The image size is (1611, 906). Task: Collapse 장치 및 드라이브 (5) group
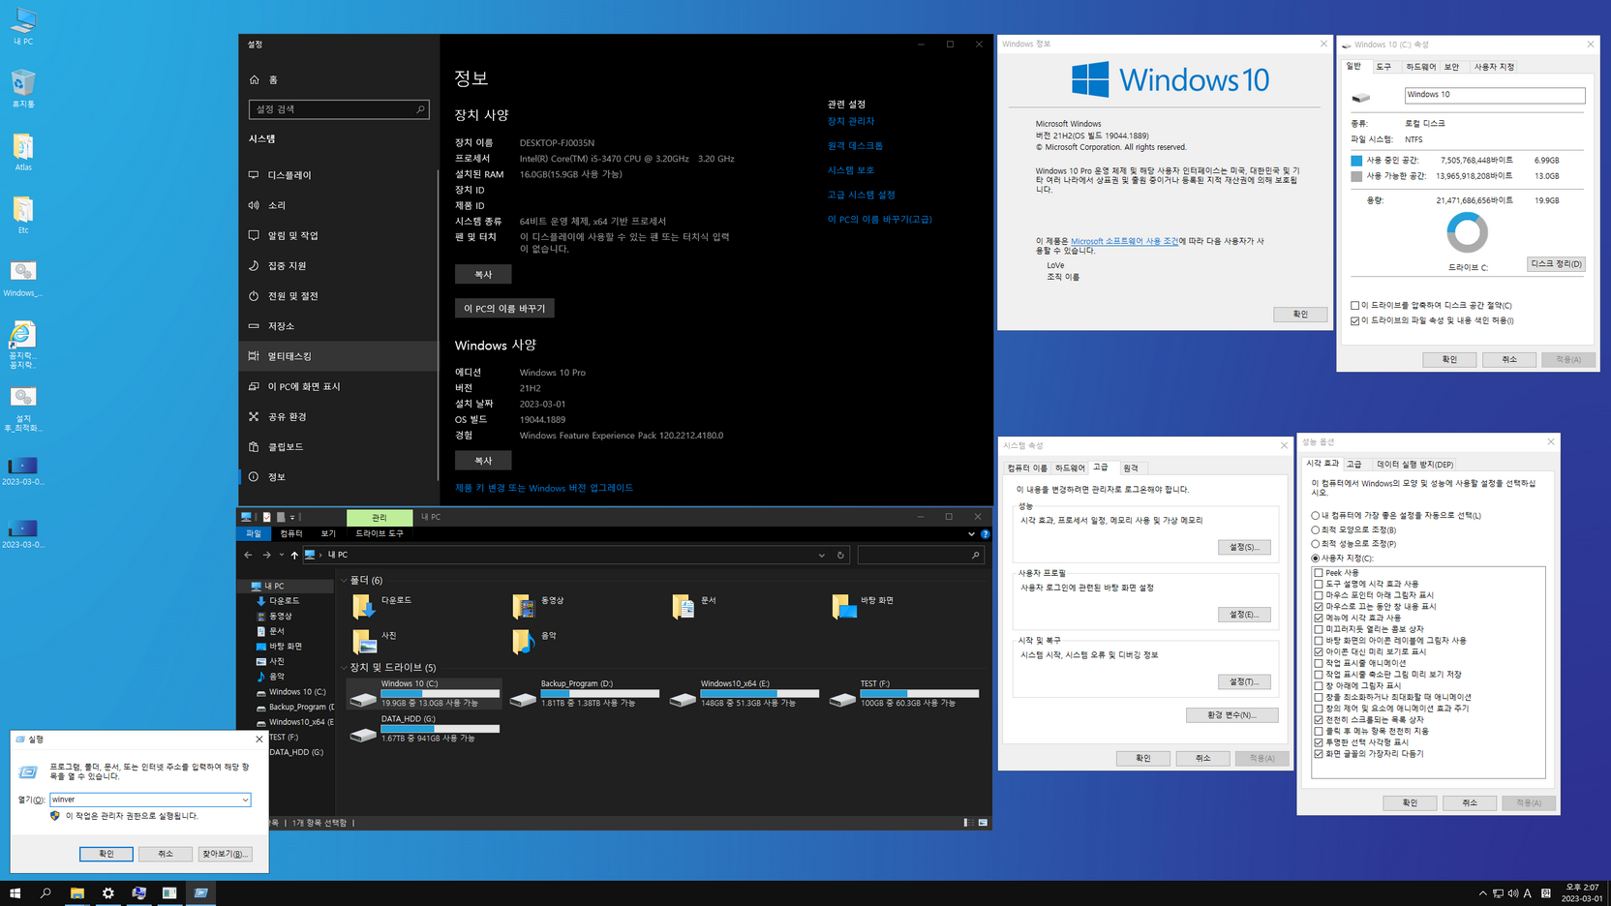pos(344,668)
